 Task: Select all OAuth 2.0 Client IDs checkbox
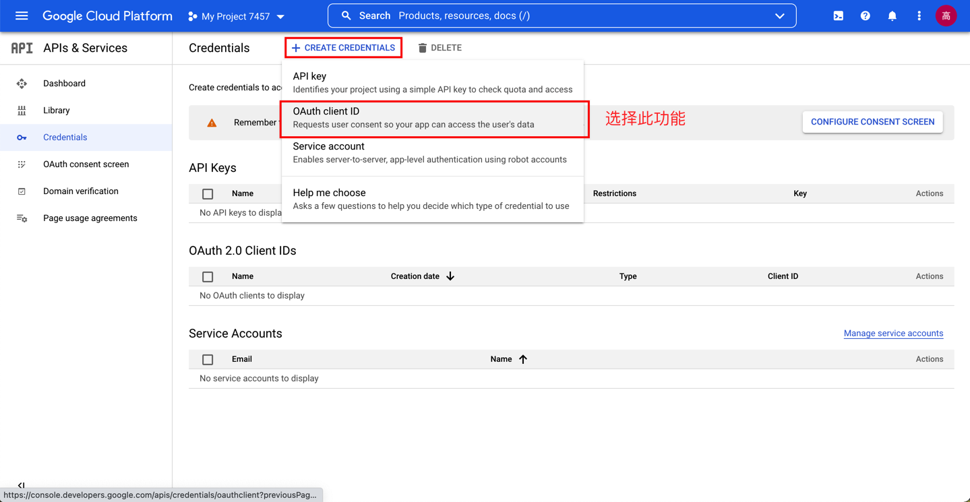coord(208,277)
